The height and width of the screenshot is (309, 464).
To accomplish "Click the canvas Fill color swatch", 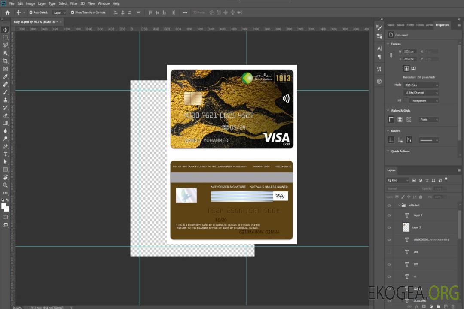I will 406,101.
